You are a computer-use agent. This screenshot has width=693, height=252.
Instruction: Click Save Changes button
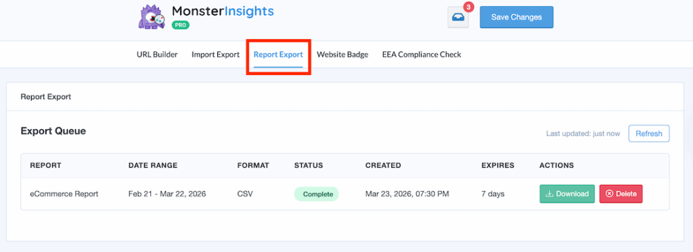coord(516,17)
